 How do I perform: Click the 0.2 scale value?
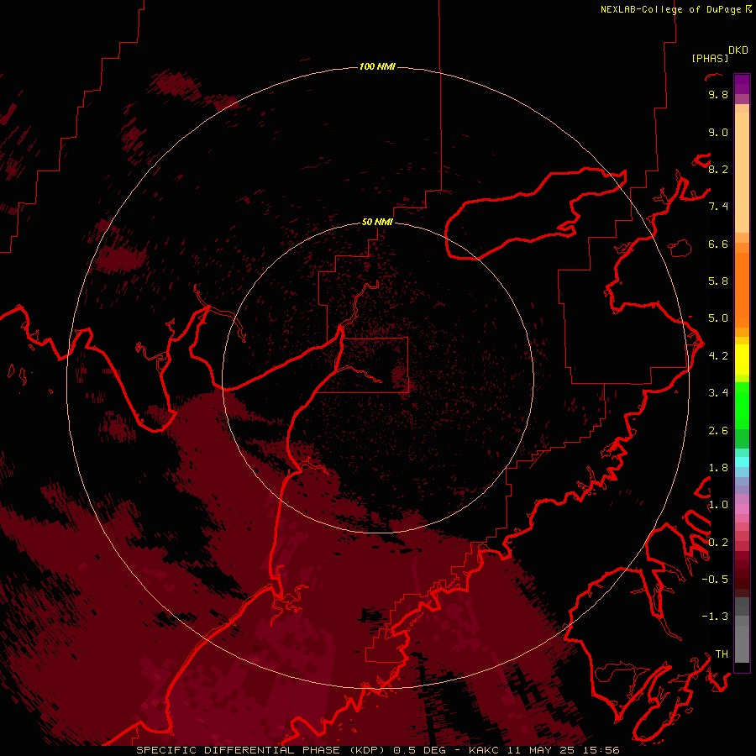click(x=718, y=543)
